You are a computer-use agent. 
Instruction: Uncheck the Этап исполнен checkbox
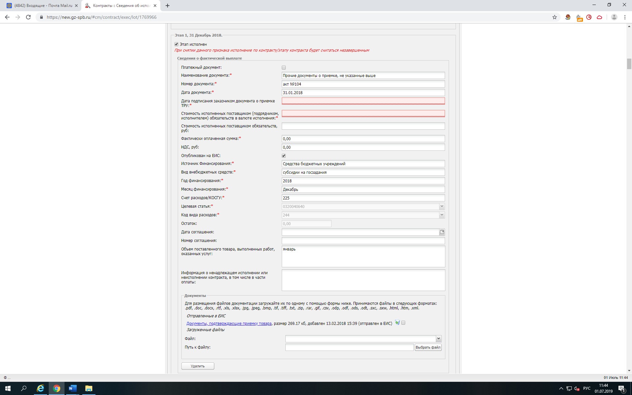coord(176,44)
